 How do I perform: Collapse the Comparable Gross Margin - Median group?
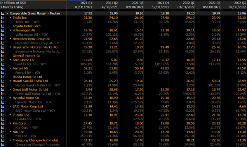[7, 14]
